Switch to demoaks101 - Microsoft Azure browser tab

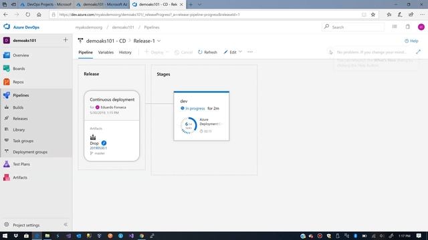(102, 5)
